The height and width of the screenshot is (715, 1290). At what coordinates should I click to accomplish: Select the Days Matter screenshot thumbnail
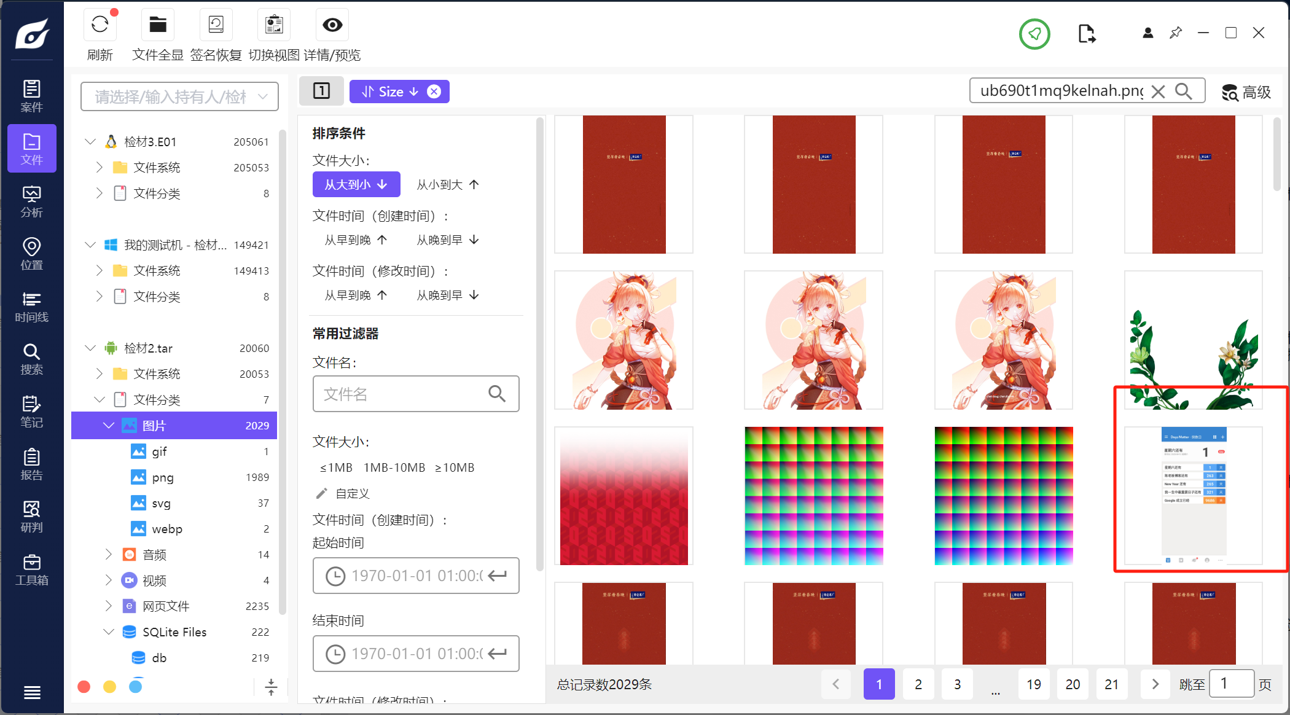tap(1193, 495)
